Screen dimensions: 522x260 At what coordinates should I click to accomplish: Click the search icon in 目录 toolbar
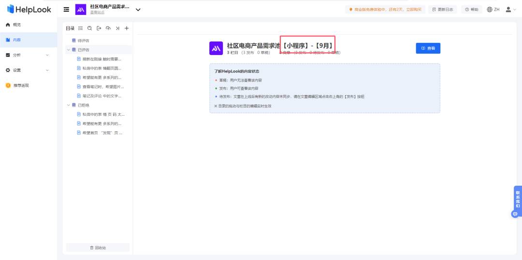[89, 28]
